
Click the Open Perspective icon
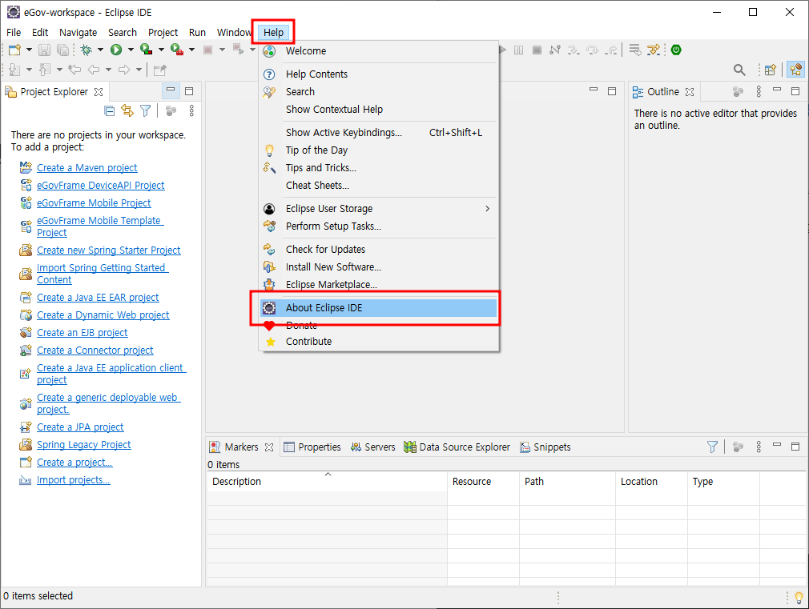click(x=771, y=70)
